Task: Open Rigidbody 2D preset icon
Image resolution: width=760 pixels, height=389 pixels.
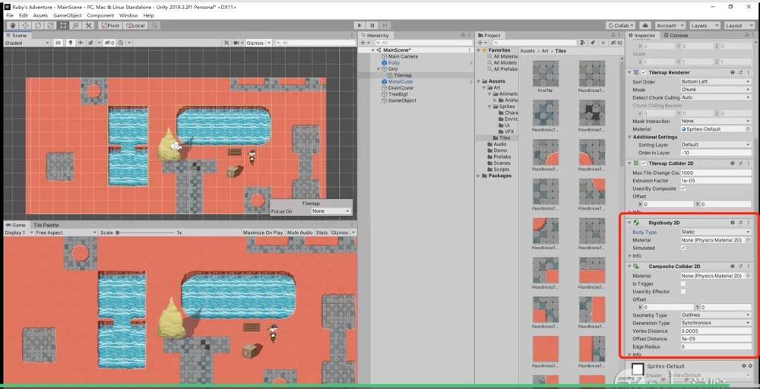Action: pyautogui.click(x=740, y=223)
